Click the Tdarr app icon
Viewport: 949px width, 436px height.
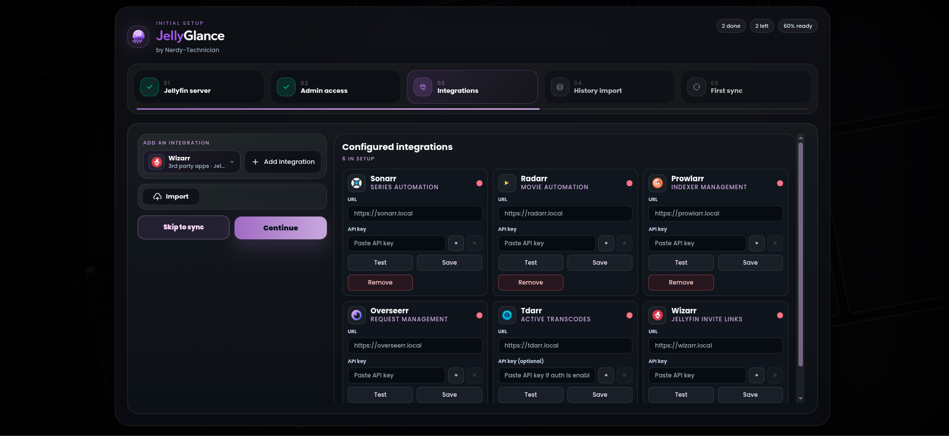(x=507, y=315)
